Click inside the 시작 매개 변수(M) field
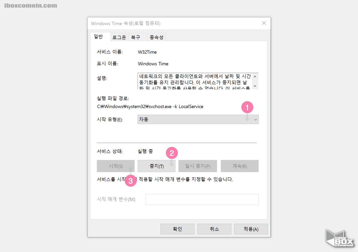The width and height of the screenshot is (358, 252). (x=202, y=199)
